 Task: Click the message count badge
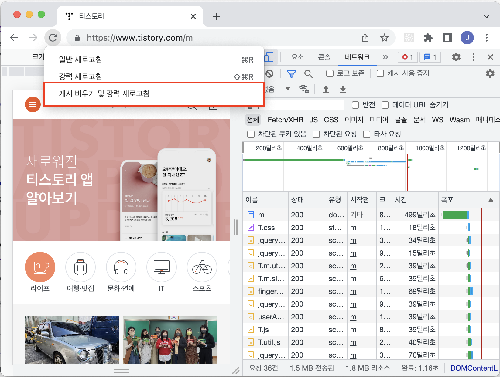tap(430, 57)
